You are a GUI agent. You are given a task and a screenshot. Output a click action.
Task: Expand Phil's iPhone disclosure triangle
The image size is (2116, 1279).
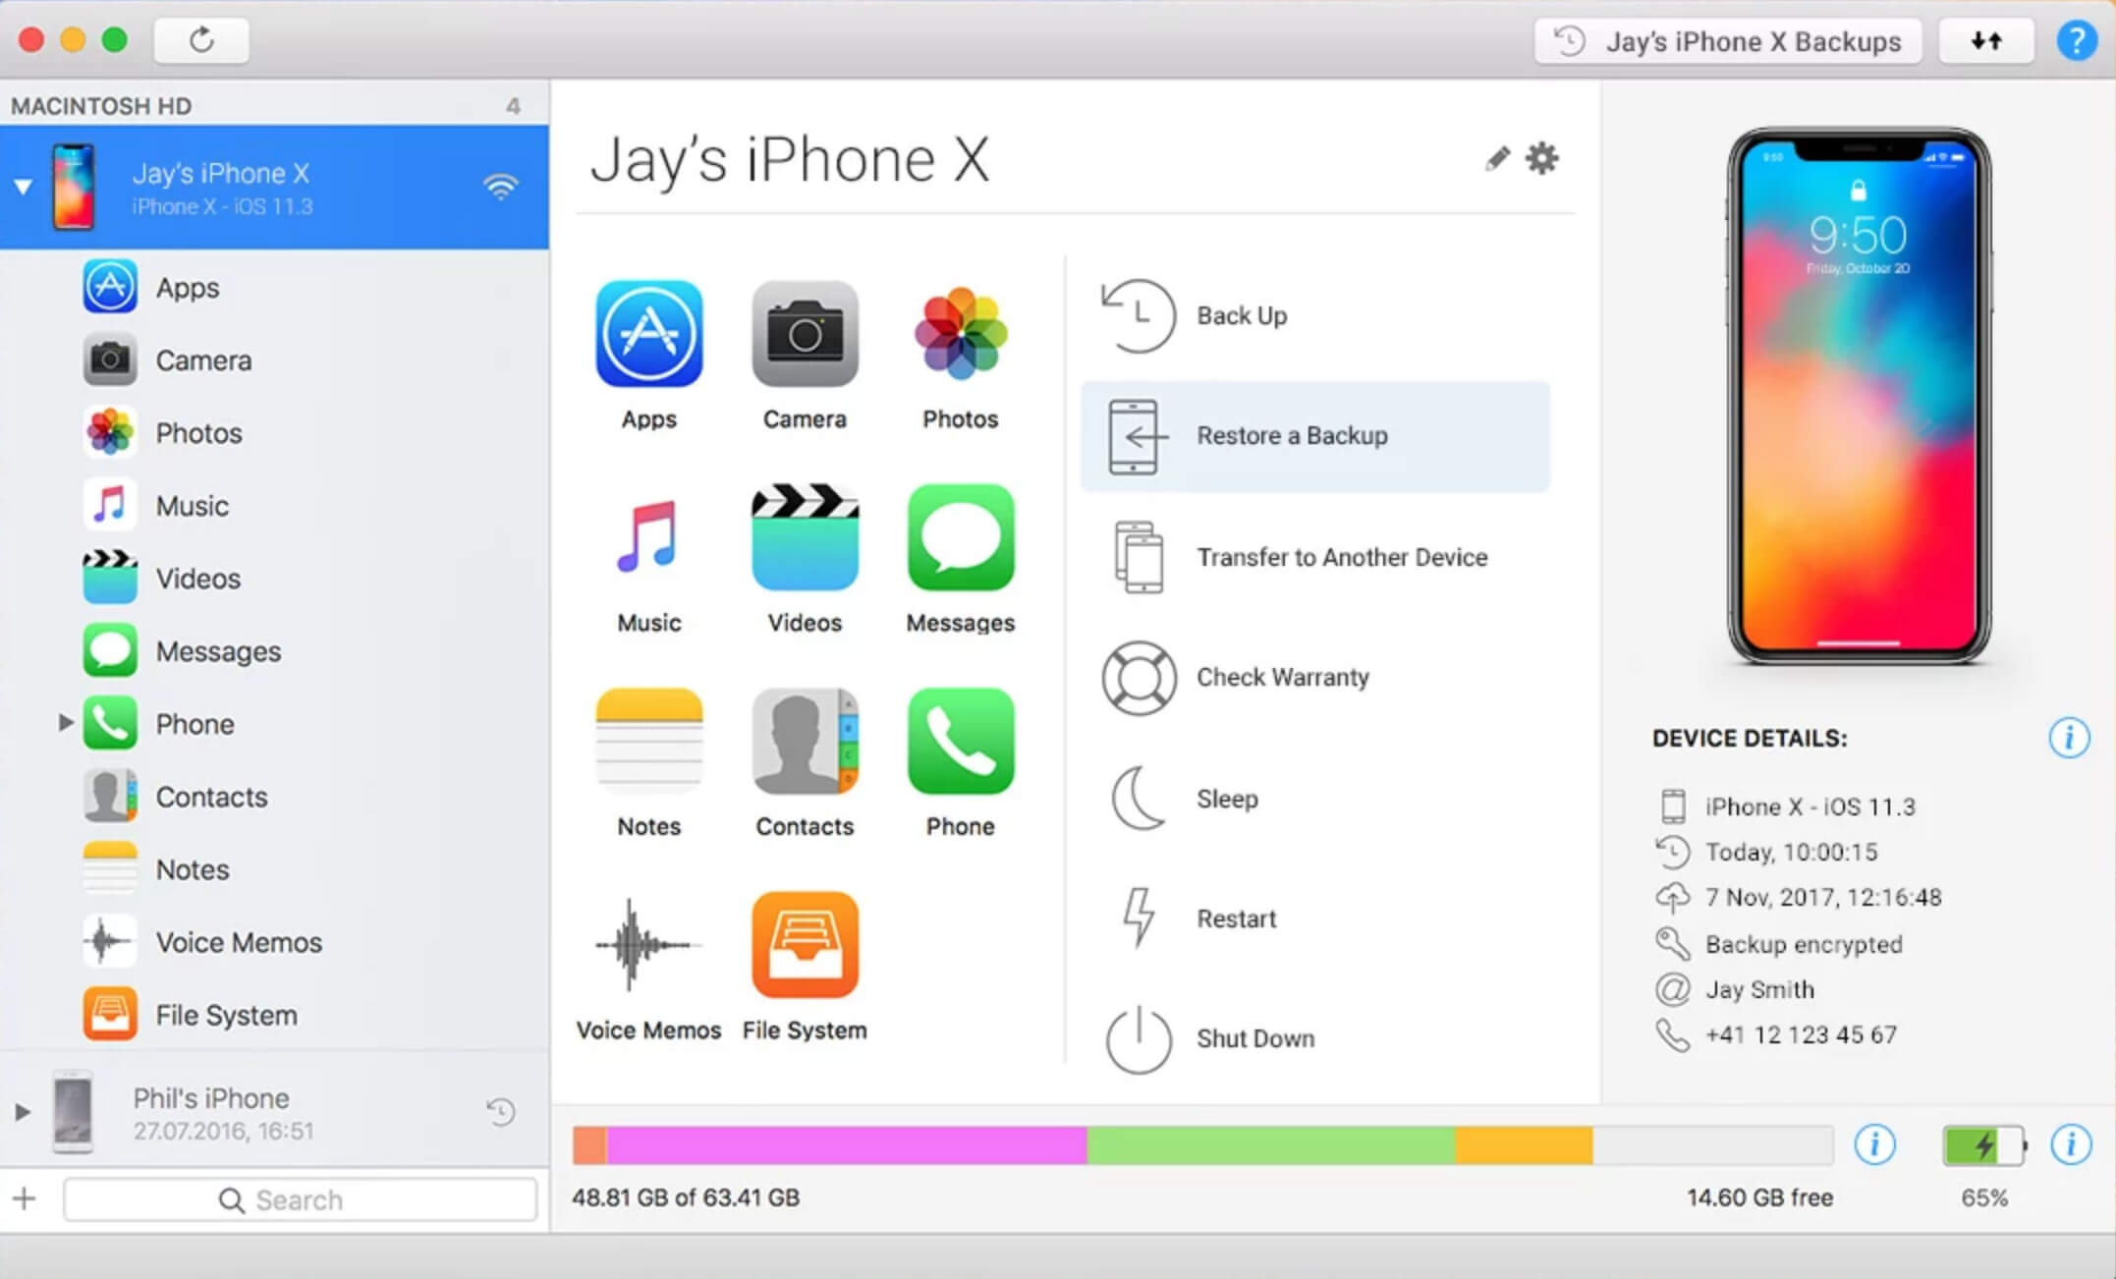coord(22,1112)
